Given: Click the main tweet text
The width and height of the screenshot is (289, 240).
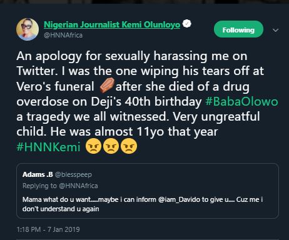Looking at the screenshot, I should coord(147,102).
